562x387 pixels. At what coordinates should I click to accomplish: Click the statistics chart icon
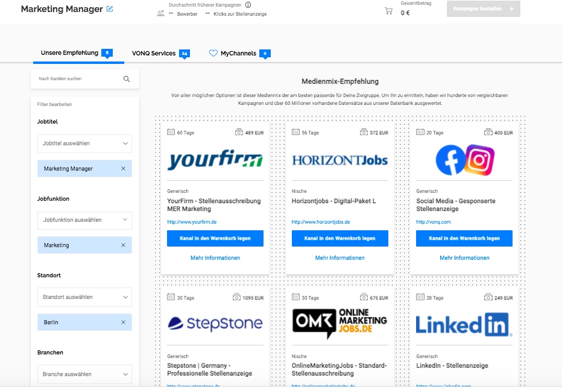[x=160, y=14]
